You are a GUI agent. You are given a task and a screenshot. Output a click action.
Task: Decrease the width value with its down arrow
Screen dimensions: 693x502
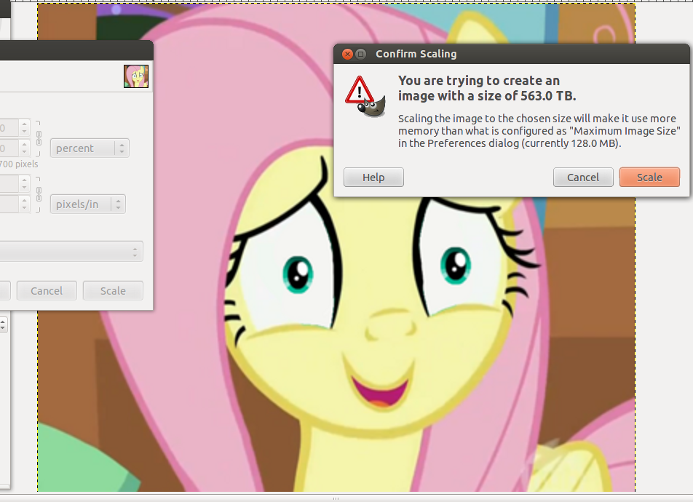[x=24, y=132]
